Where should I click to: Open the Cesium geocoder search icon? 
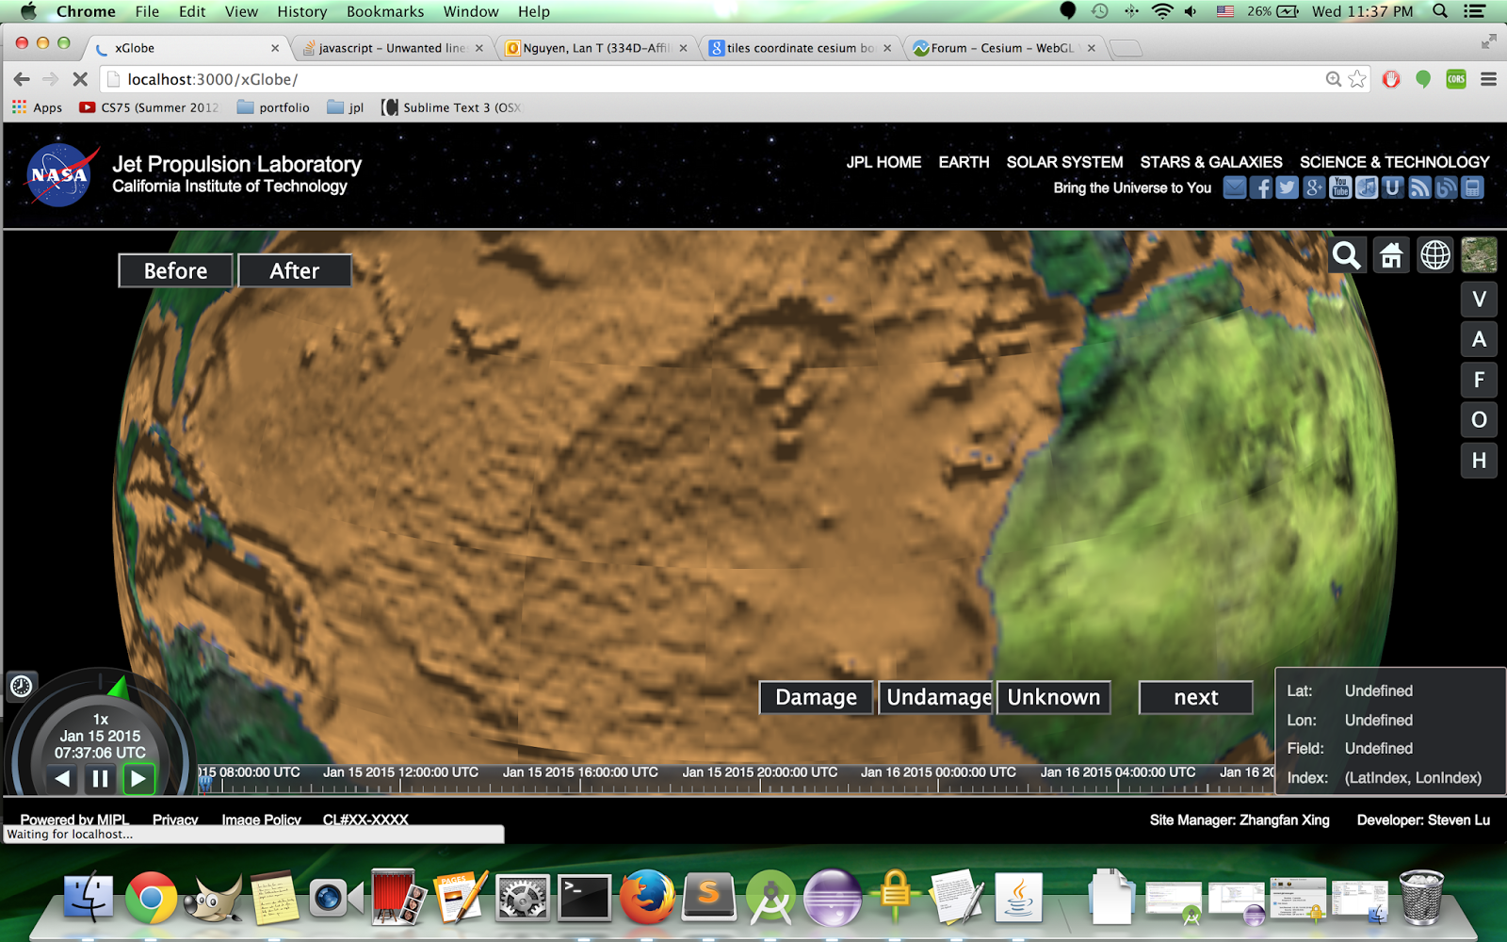tap(1346, 255)
